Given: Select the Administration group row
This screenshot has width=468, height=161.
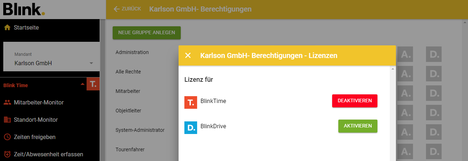Looking at the screenshot, I should 132,52.
